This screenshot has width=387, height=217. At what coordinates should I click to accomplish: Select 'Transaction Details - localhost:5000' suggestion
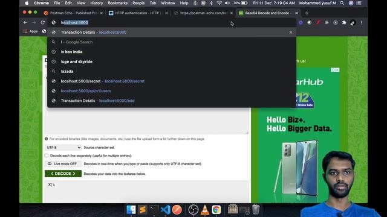172,32
